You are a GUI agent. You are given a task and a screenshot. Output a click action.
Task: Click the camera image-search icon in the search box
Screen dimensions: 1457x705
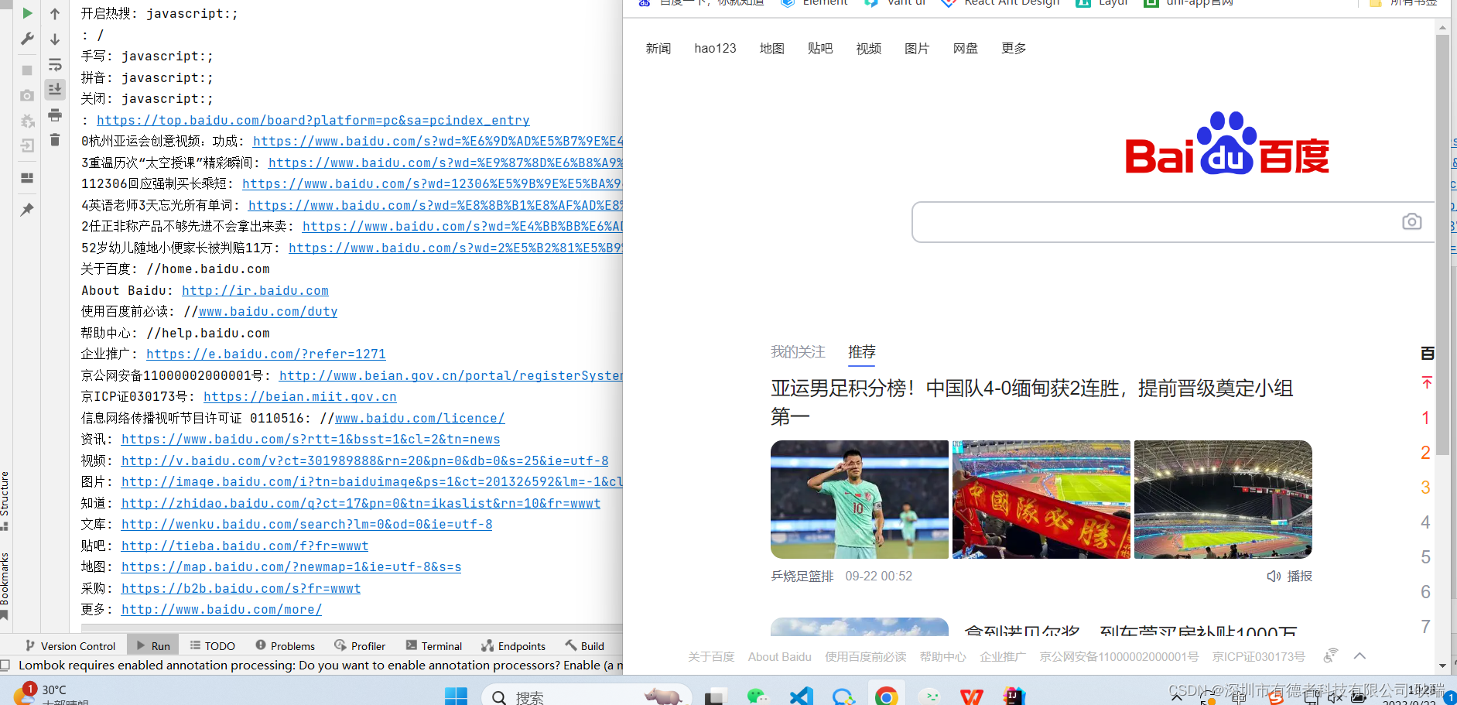(1412, 222)
